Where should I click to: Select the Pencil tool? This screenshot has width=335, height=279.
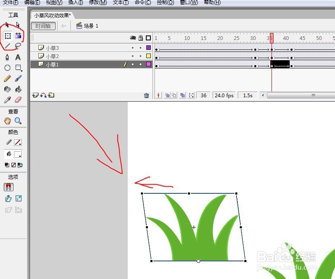click(x=7, y=78)
